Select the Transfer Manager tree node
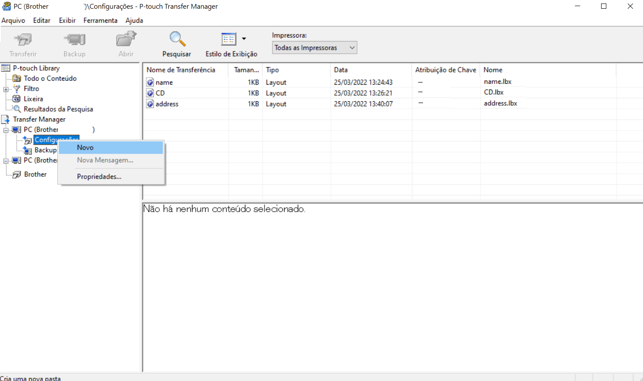The image size is (643, 381). click(39, 120)
